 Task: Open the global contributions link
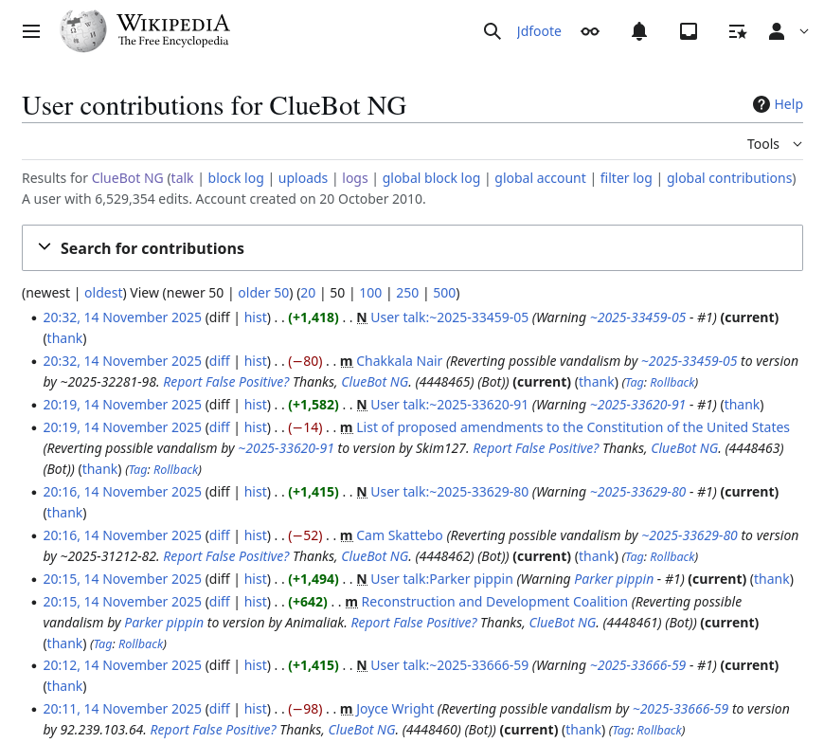(729, 178)
